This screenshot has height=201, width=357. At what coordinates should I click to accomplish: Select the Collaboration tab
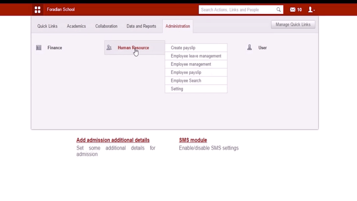(x=106, y=26)
